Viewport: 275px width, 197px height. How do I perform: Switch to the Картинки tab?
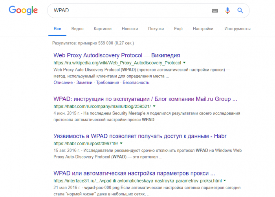coord(103,29)
